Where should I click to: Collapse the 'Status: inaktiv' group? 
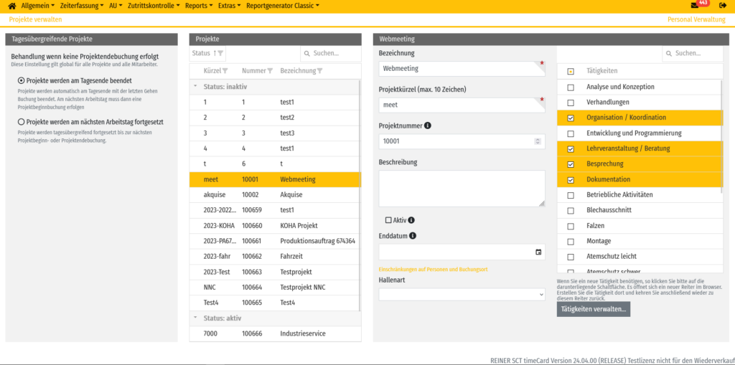[195, 87]
